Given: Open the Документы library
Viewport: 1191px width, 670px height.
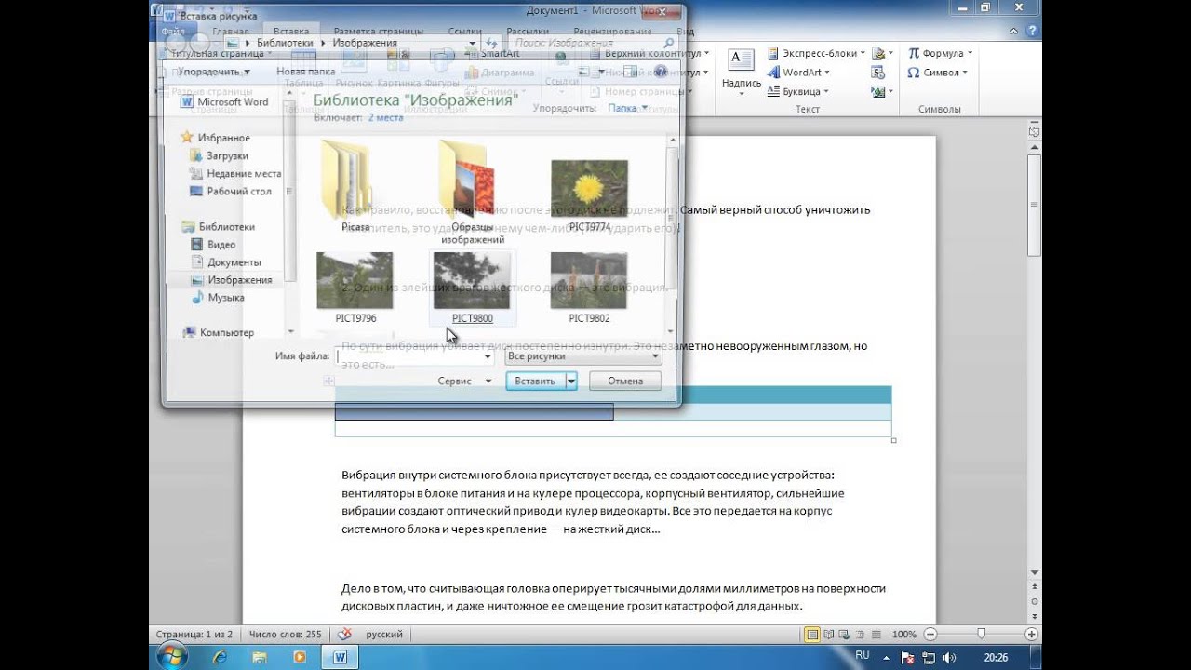Looking at the screenshot, I should click(226, 261).
